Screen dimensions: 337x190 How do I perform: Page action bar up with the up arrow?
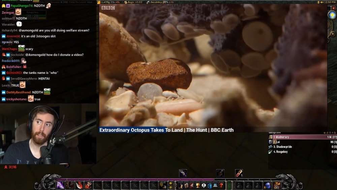pos(171,183)
